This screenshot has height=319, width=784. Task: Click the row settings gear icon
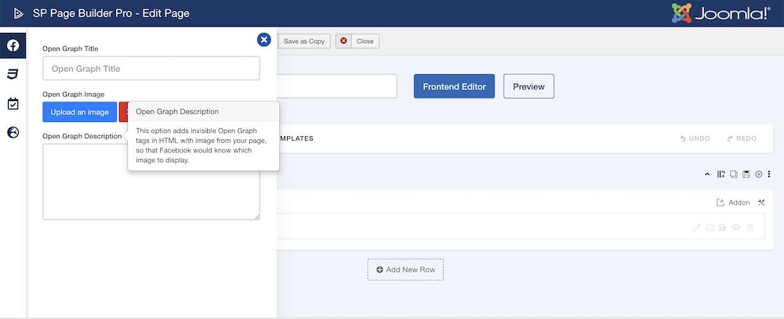point(758,174)
